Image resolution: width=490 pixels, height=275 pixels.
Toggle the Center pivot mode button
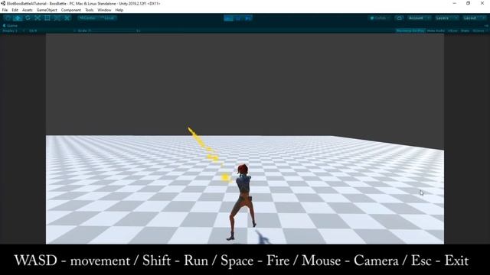(x=87, y=18)
